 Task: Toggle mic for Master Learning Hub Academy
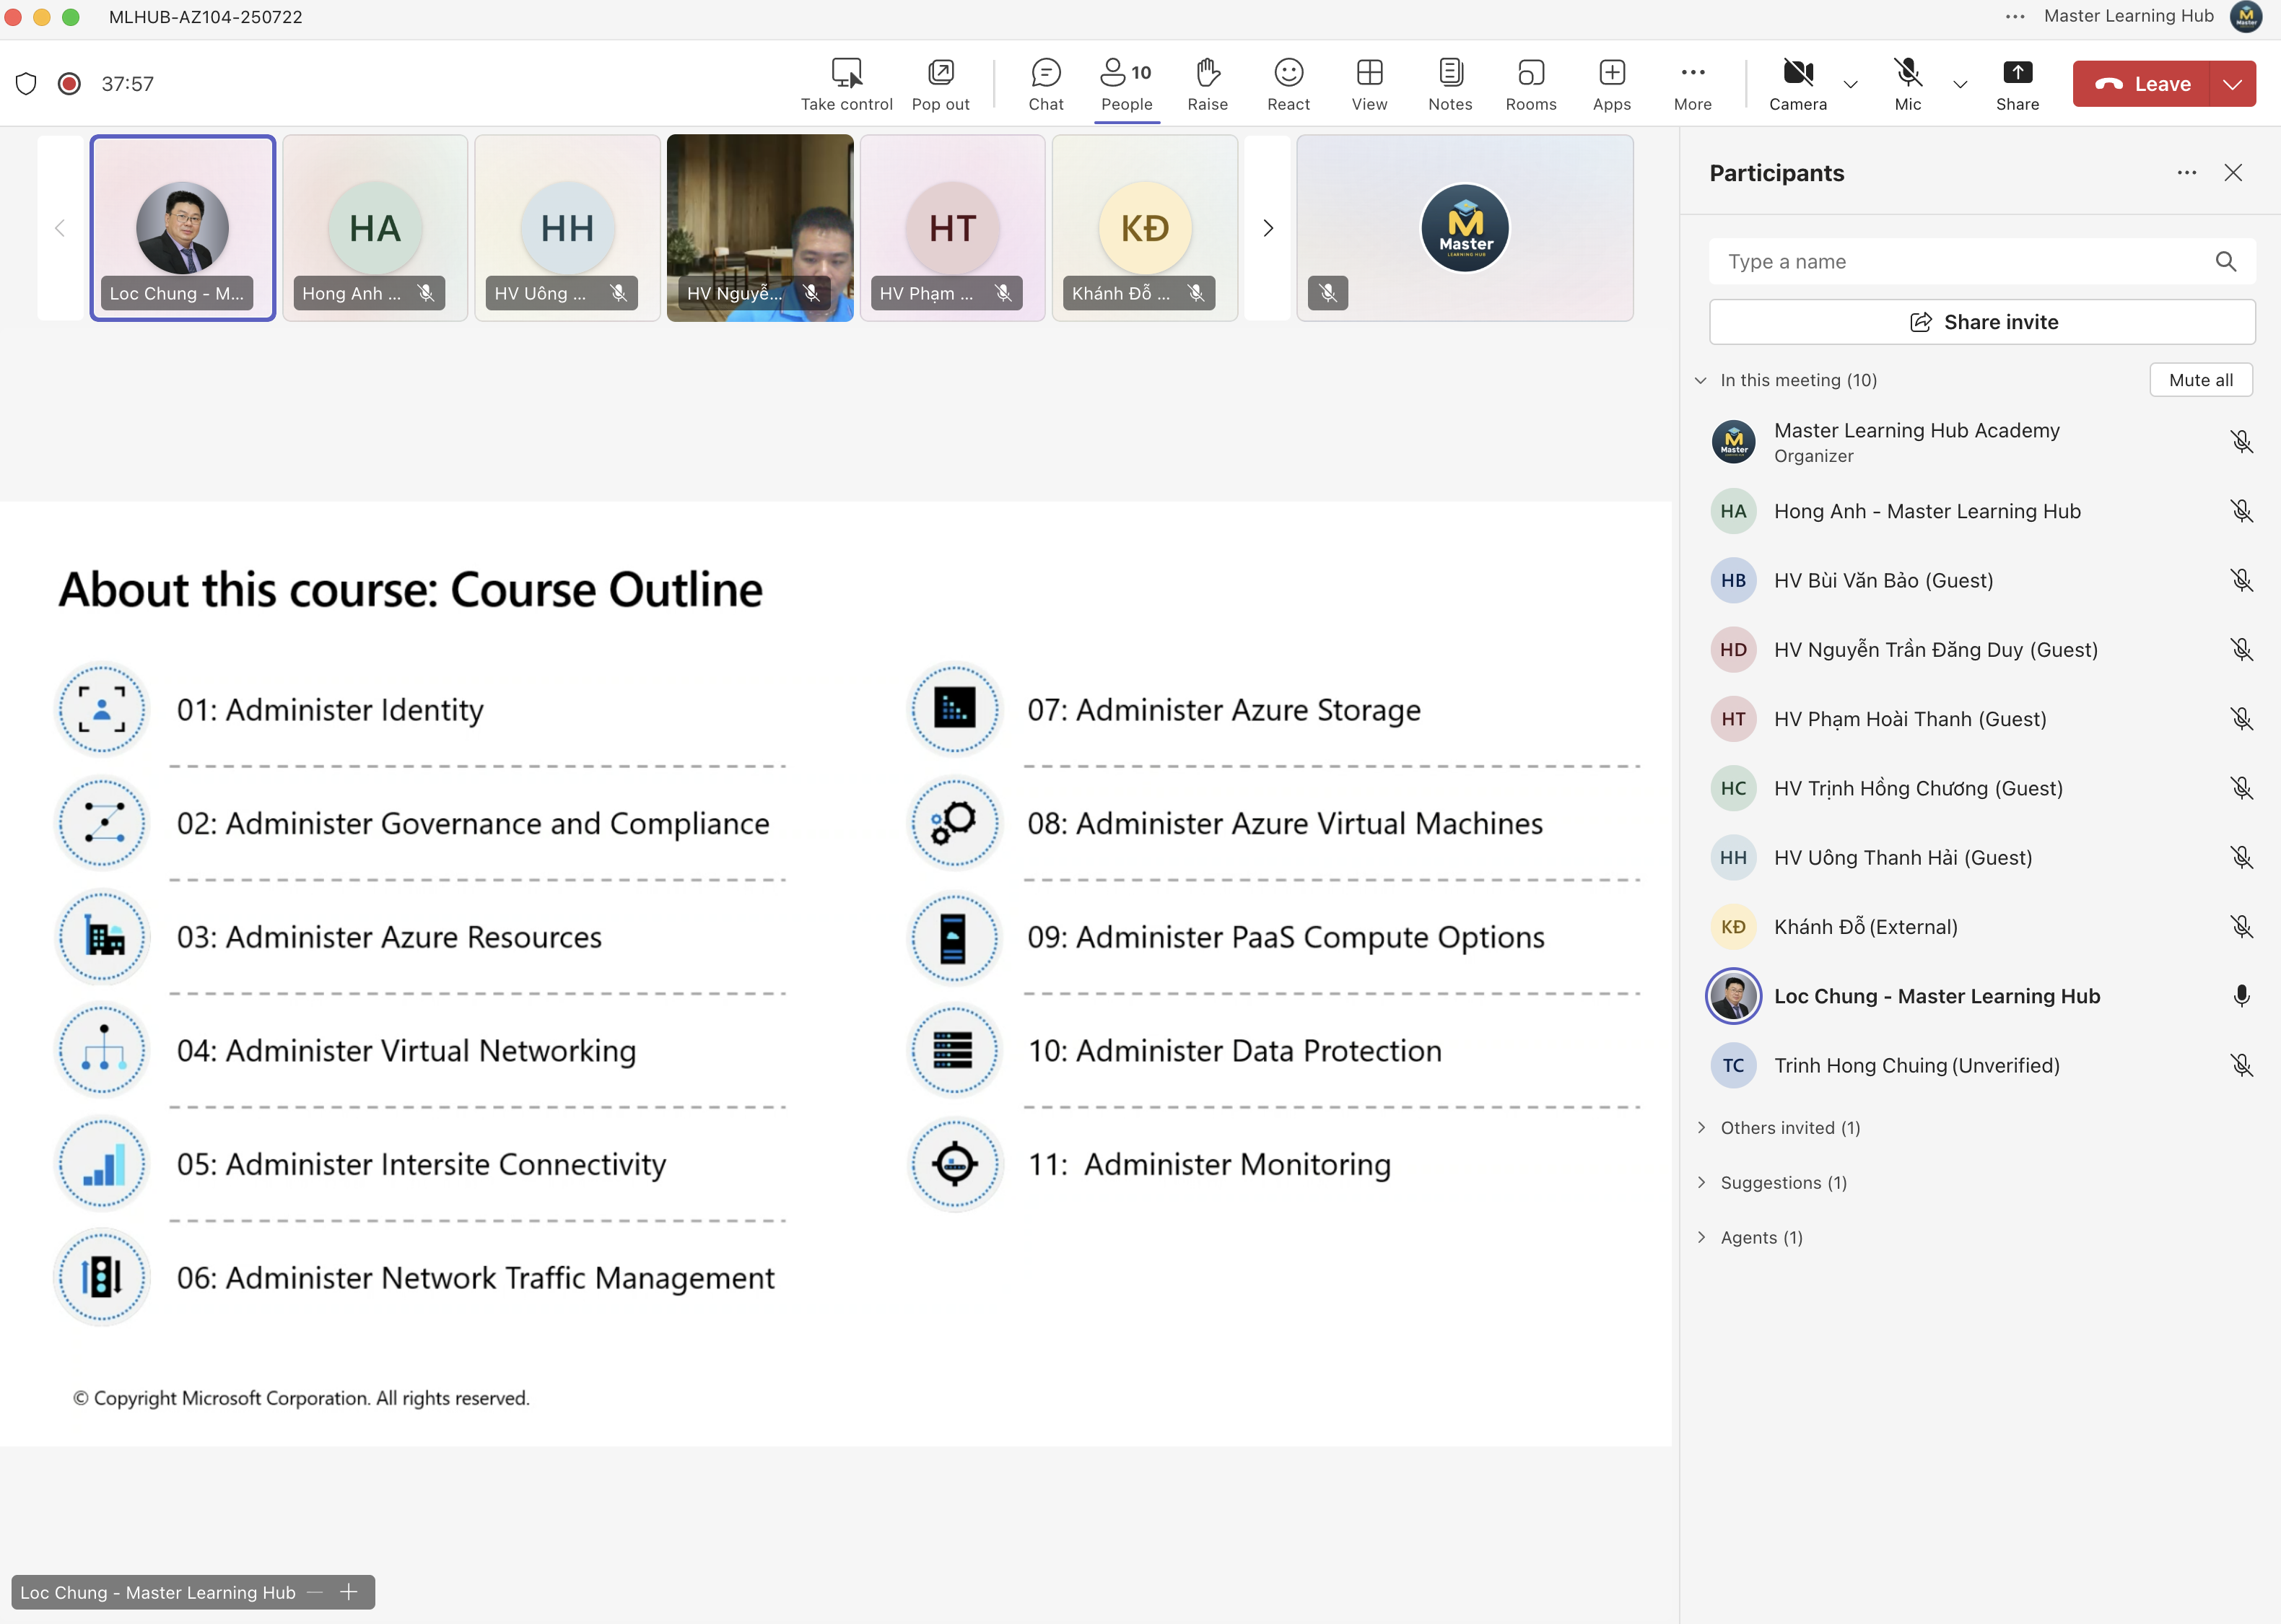(x=2241, y=442)
